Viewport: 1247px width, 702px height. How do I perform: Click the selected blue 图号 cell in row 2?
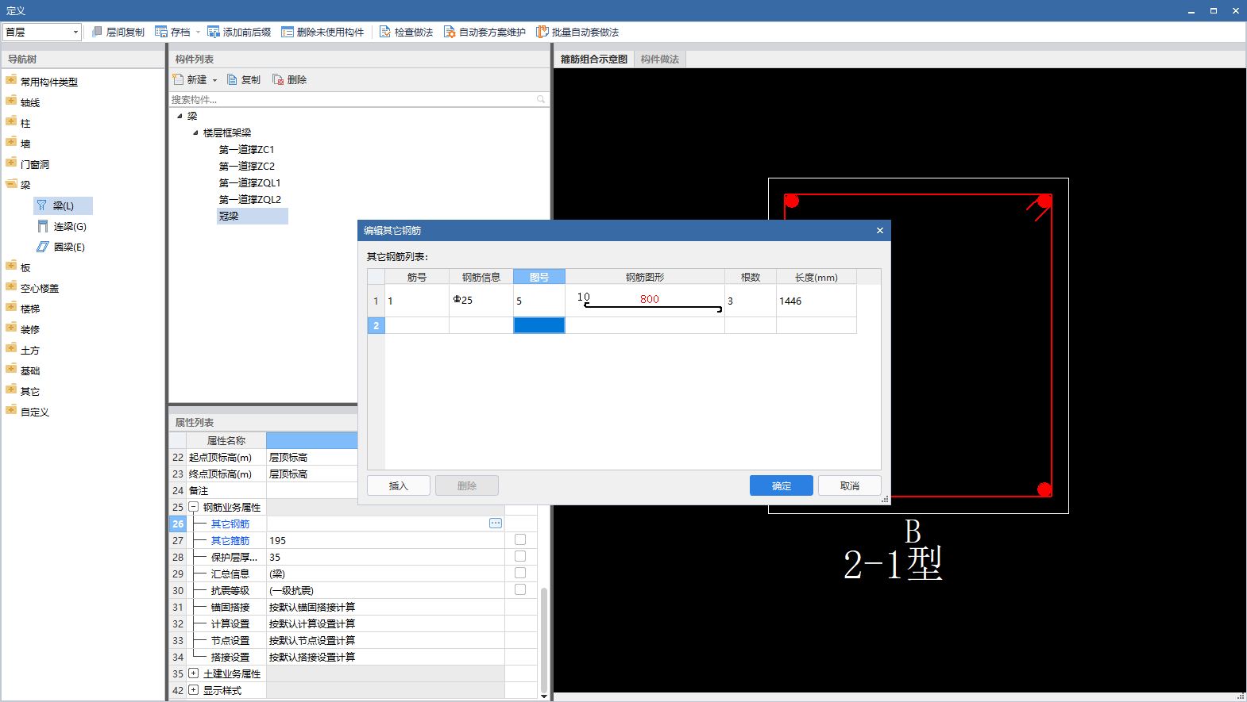tap(539, 325)
